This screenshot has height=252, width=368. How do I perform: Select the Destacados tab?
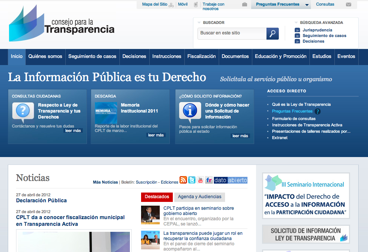coord(157,197)
